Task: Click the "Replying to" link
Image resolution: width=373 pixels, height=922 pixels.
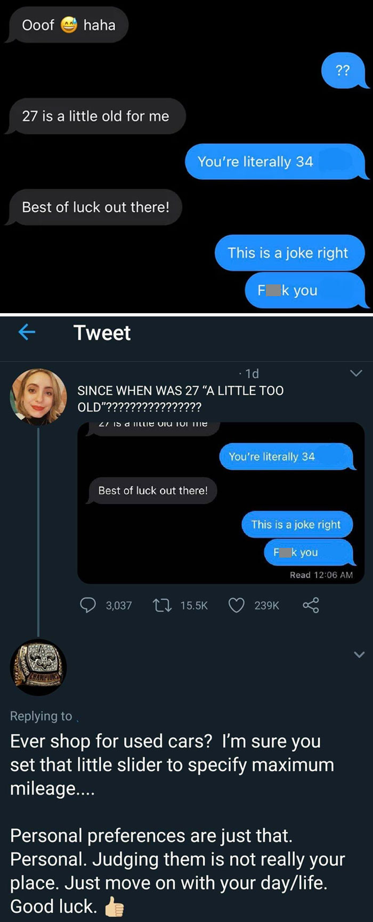Action: click(42, 716)
